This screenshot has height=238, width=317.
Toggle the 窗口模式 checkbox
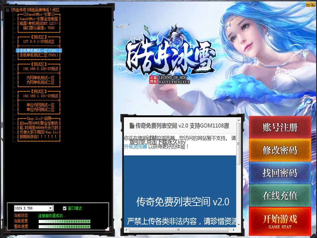[64, 208]
